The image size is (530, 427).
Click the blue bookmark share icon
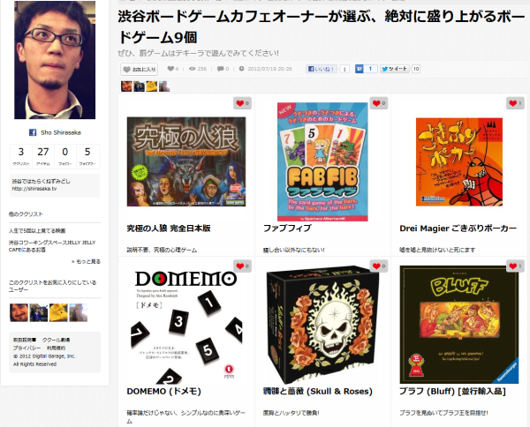click(359, 69)
